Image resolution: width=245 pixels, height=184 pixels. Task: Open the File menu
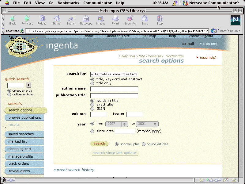tap(17, 3)
